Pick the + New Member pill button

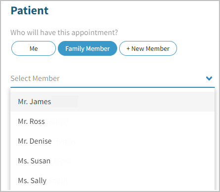point(148,48)
